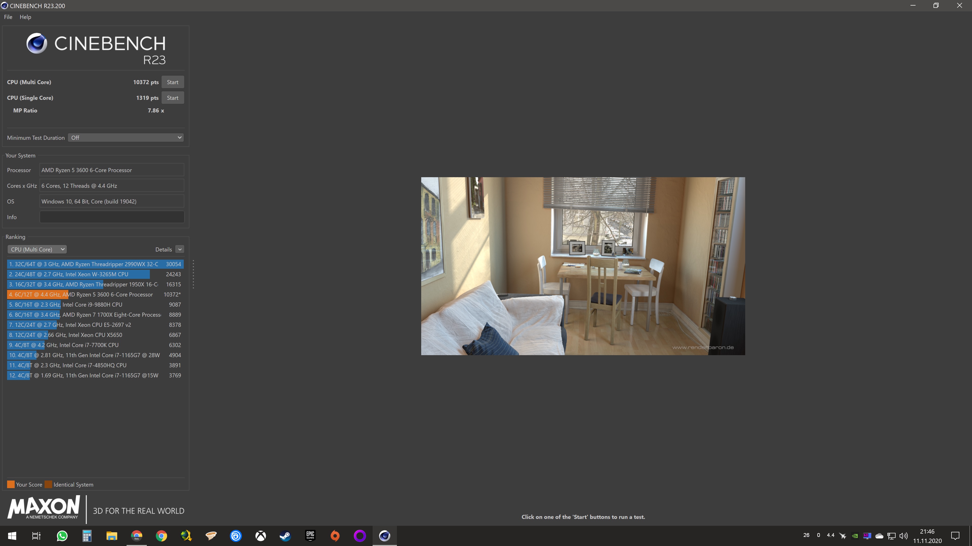Click the status hint about 'Start' buttons

583,517
